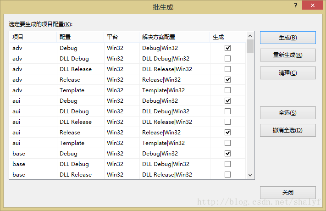This screenshot has width=326, height=211.
Task: Close the dialog with the 关闭 button
Action: [x=288, y=193]
